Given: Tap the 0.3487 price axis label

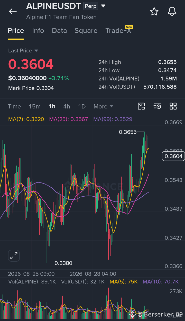Looking at the screenshot, I should 173,209.
